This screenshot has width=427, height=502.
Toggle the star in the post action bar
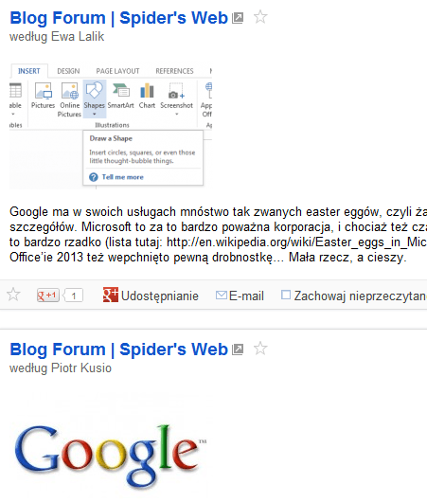pos(13,295)
